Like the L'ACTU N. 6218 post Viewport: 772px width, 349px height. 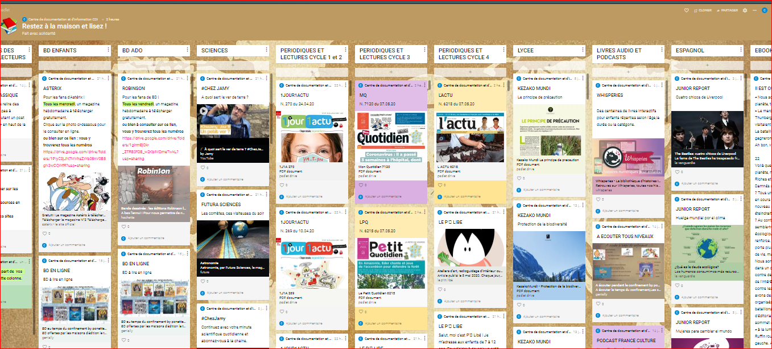[440, 185]
